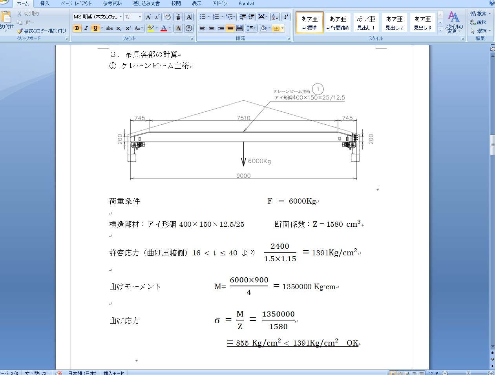The image size is (495, 375).
Task: Toggle Bold formatting
Action: click(77, 28)
